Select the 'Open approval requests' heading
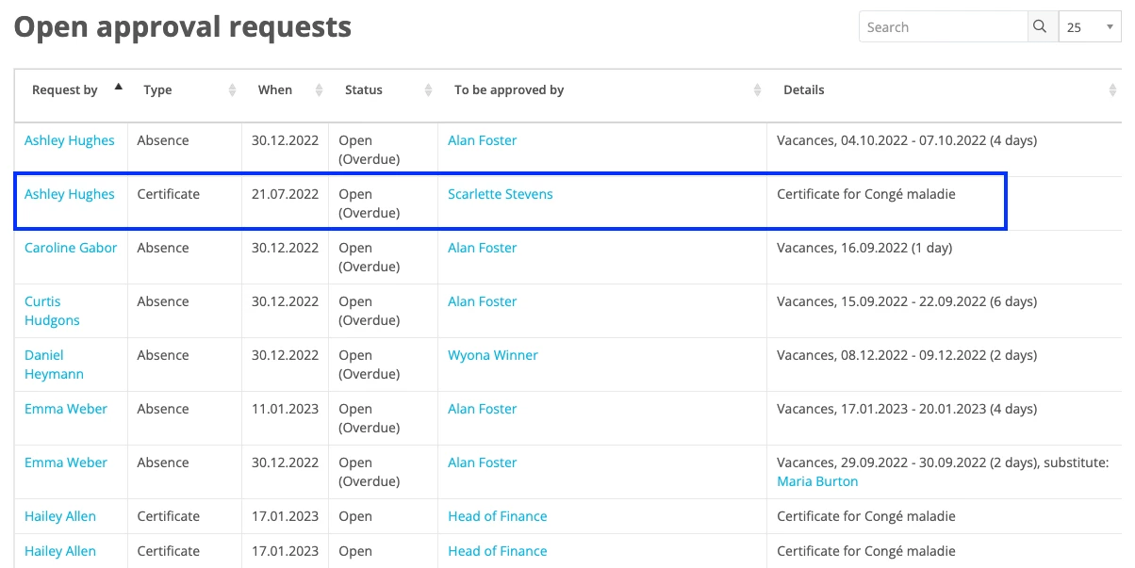This screenshot has width=1135, height=568. 183,27
